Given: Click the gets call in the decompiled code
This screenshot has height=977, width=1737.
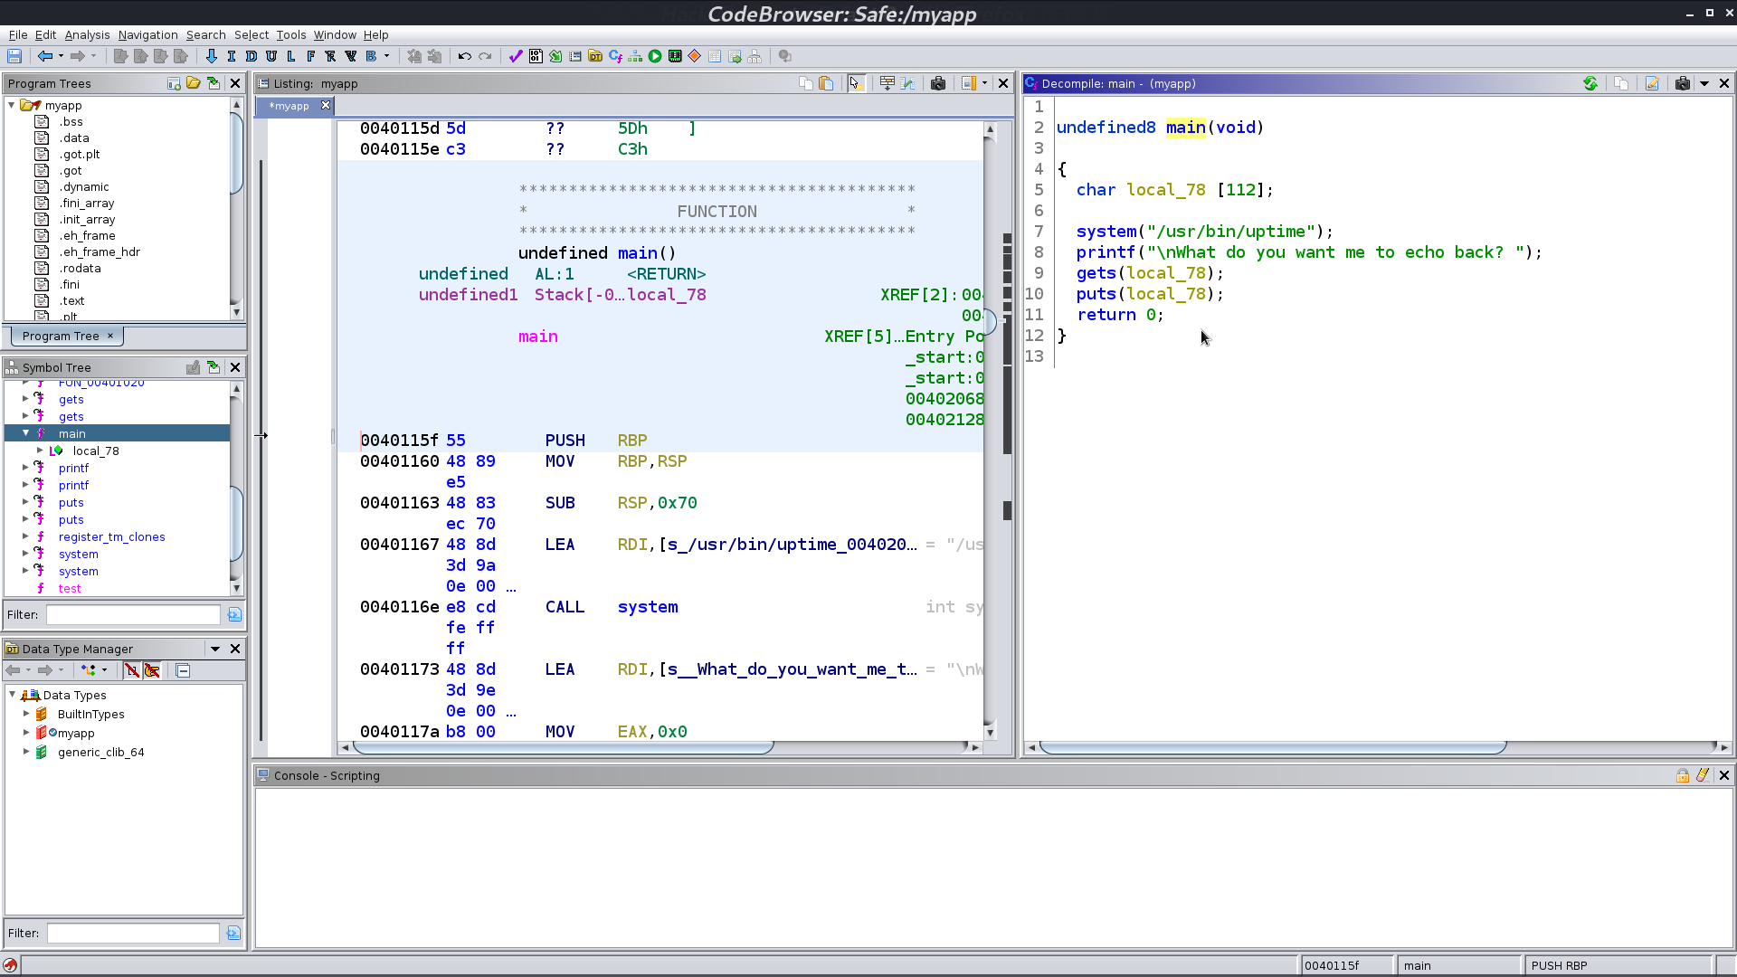Looking at the screenshot, I should 1096,273.
